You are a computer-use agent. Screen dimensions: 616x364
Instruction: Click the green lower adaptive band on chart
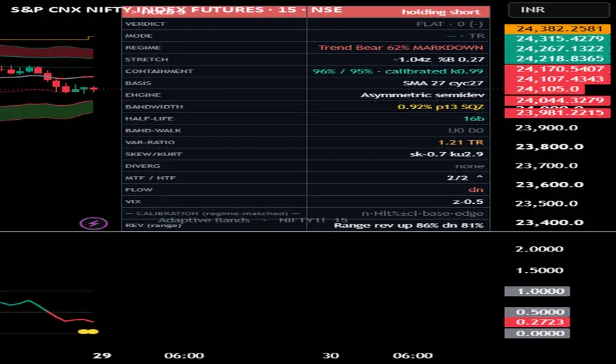point(46,111)
